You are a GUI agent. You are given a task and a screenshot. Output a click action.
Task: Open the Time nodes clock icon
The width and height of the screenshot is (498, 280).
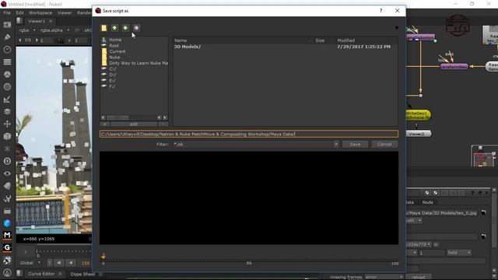click(7, 50)
